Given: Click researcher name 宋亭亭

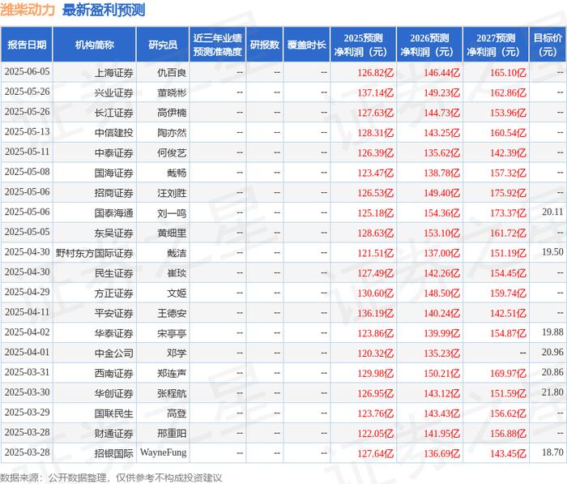Looking at the screenshot, I should (172, 333).
